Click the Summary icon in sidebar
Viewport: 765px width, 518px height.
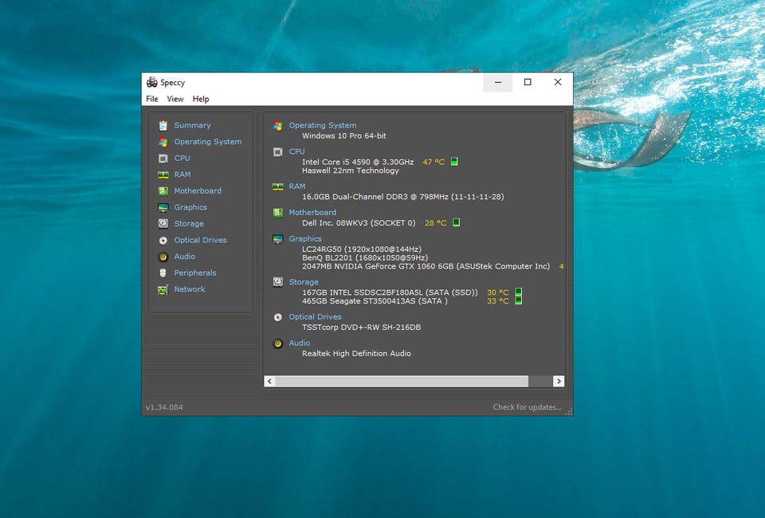[163, 125]
